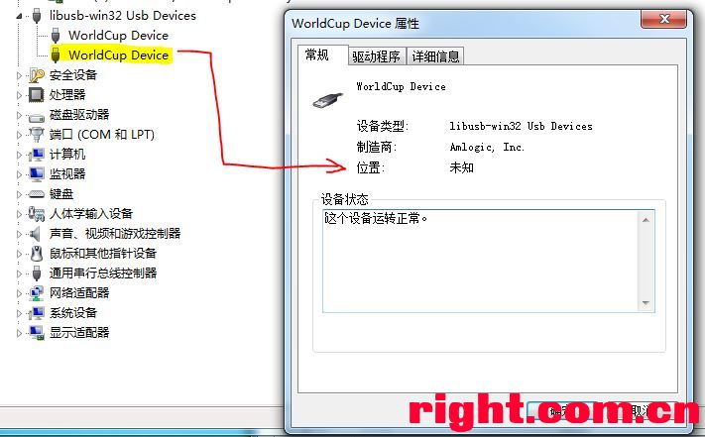Close the WorldCup Device properties dialog
The image size is (705, 437).
tap(663, 19)
